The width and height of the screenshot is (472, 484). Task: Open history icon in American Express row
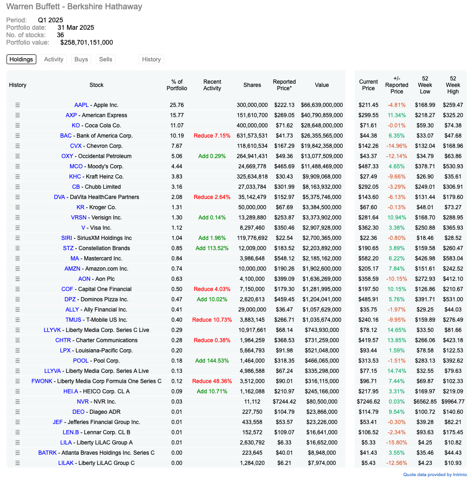point(18,115)
